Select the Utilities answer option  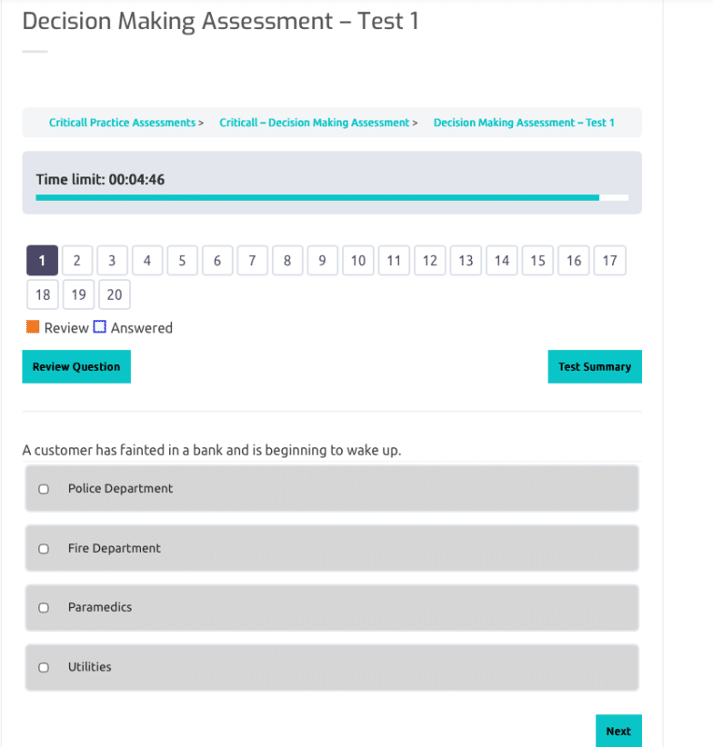pyautogui.click(x=43, y=668)
